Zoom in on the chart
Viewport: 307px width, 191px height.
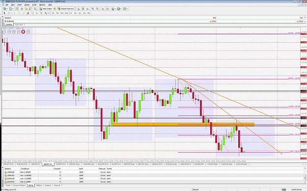coord(93,9)
